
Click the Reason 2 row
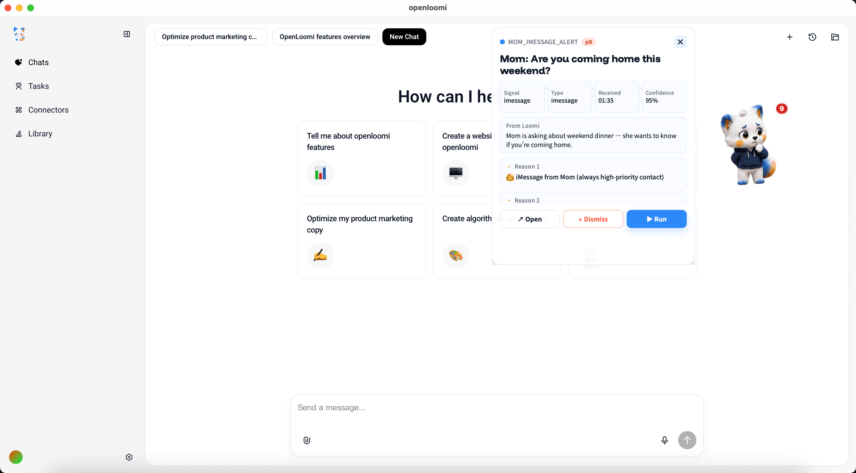(593, 199)
